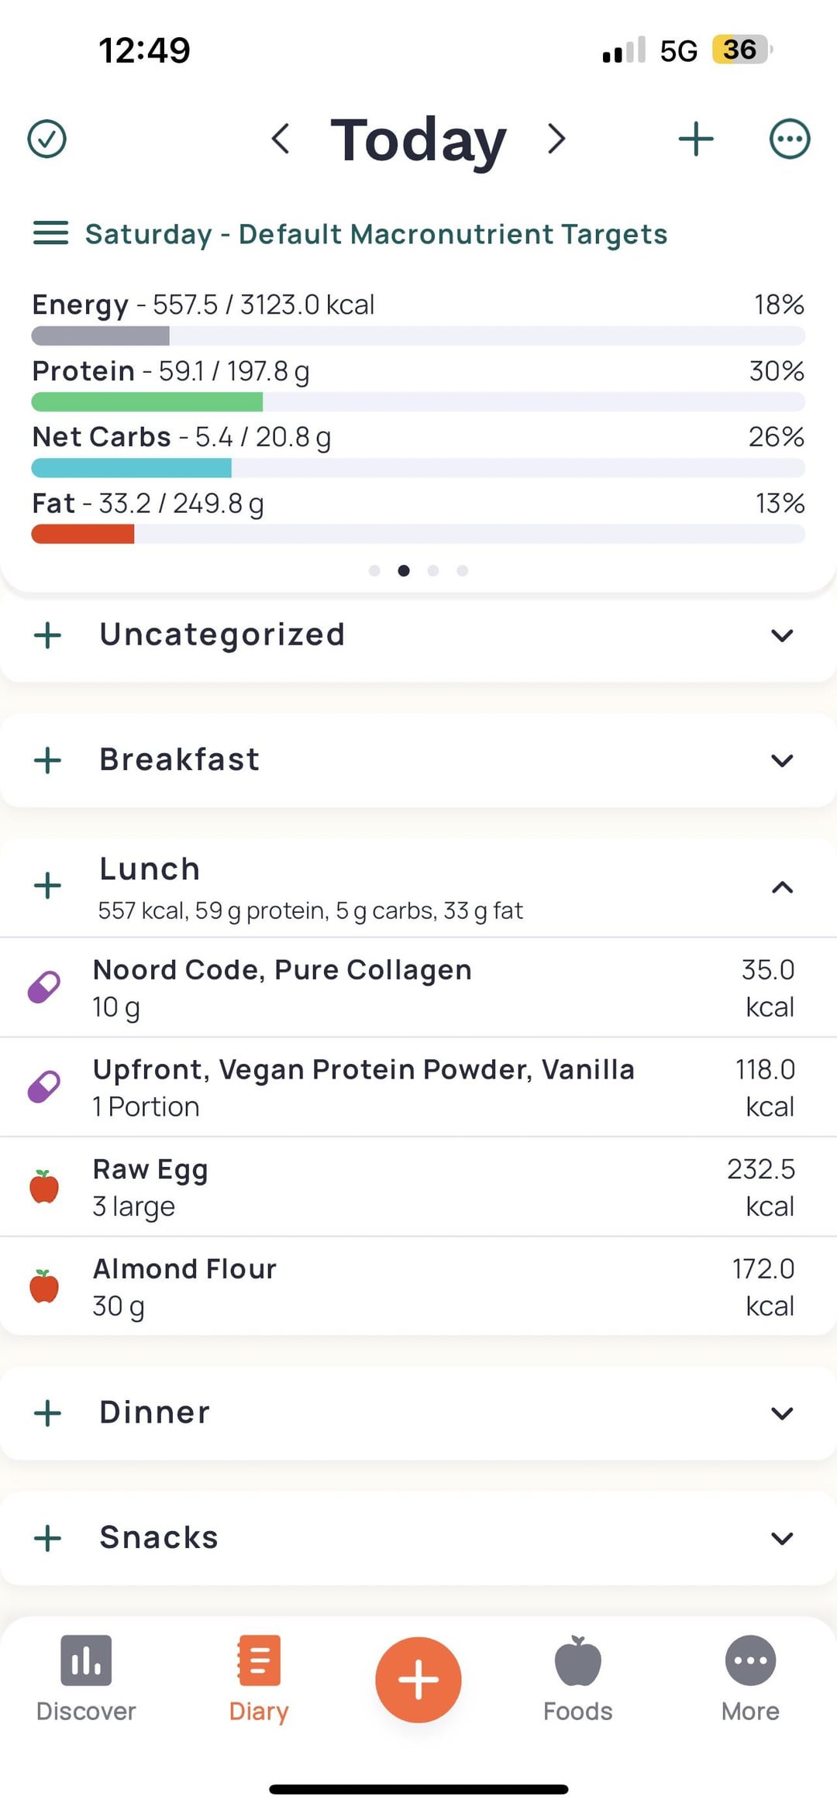Tap the plus icon in top header

(695, 139)
